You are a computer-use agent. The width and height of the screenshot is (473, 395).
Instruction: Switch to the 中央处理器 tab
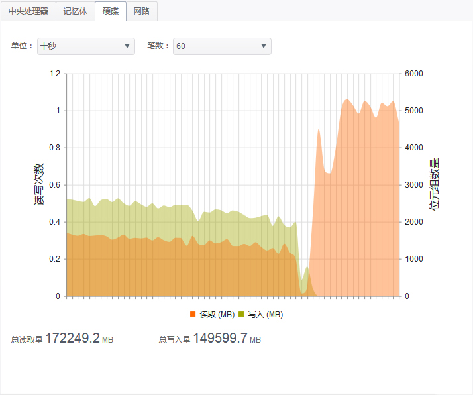[x=28, y=11]
